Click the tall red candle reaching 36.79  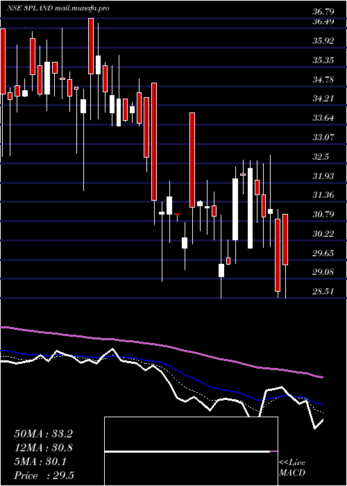coord(91,46)
